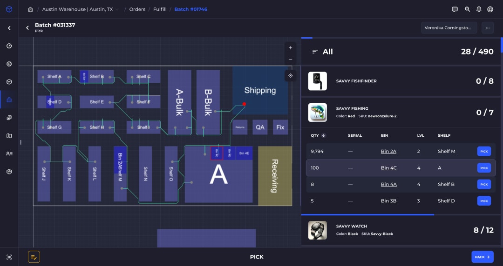Open the Bin 3B link

point(388,201)
